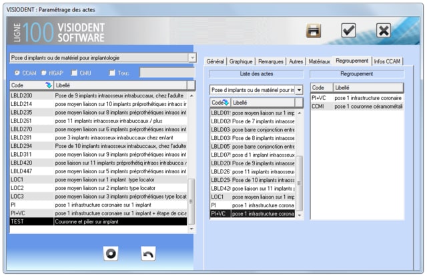Click the undo arrow icon below list
Viewport: 427px width, 280px height.
click(148, 253)
